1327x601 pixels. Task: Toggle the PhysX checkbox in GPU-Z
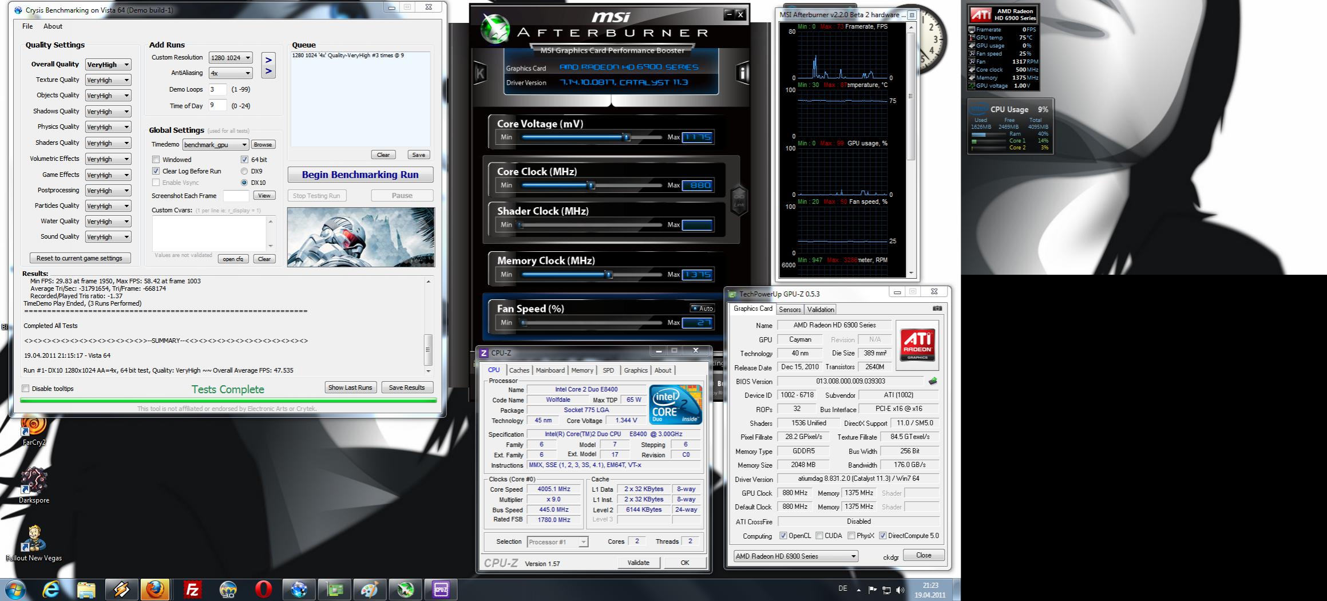[x=851, y=536]
